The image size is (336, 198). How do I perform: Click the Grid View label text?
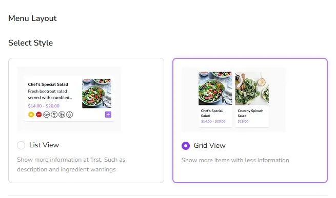210,146
